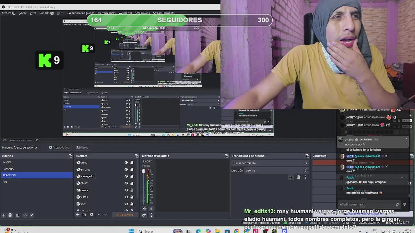This screenshot has height=233, width=415.
Task: Unlock the voz source
Action: [132, 204]
